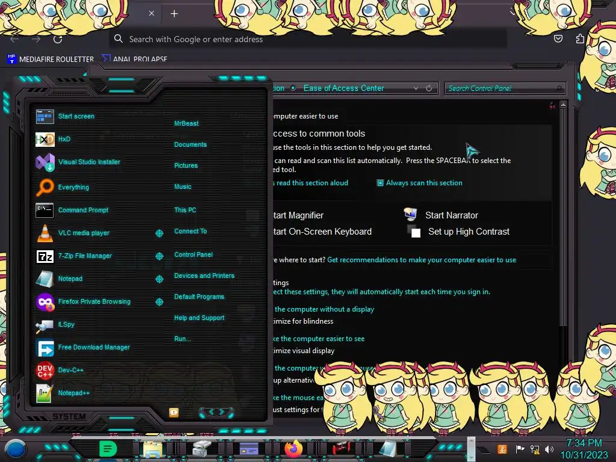Open Devices and Printers
Image resolution: width=616 pixels, height=462 pixels.
click(x=205, y=276)
